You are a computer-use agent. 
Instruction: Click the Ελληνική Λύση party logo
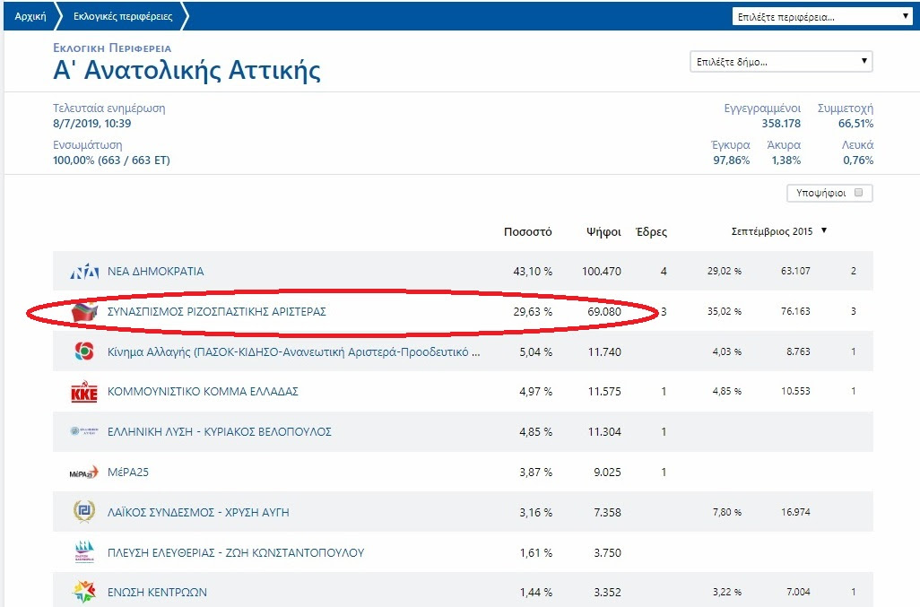coord(84,431)
